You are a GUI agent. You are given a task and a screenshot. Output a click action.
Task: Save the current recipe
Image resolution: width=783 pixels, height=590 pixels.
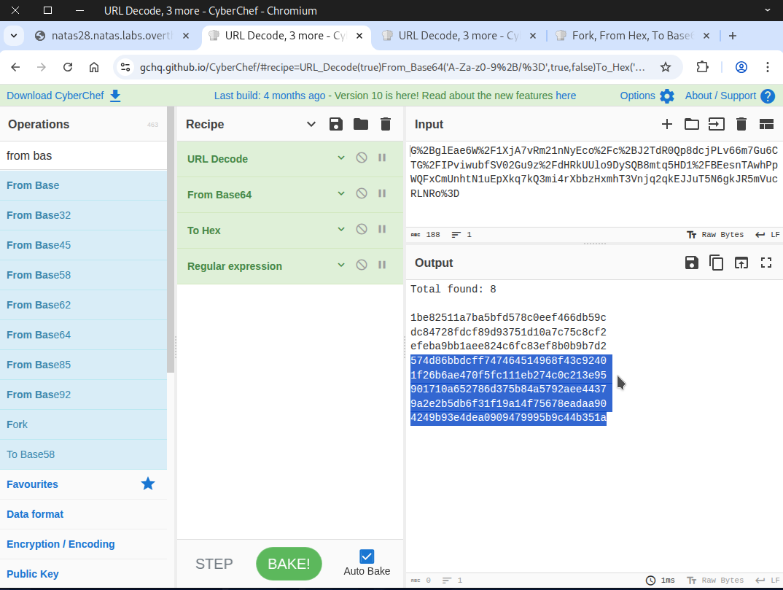[x=336, y=124]
